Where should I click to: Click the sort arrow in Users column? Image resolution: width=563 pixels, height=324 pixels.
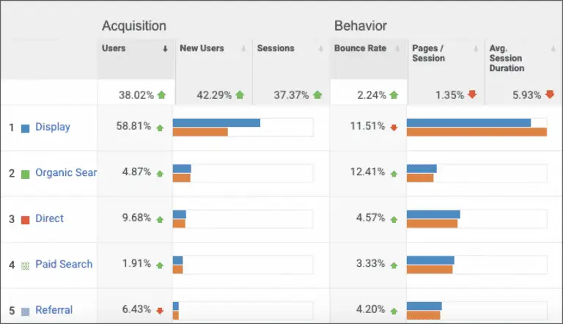(165, 49)
